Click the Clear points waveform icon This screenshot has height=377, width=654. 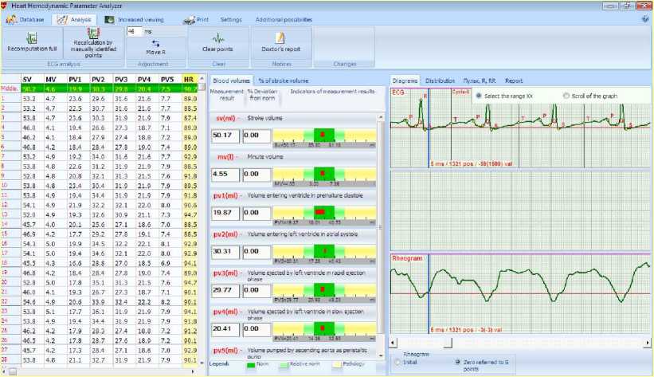pos(217,37)
